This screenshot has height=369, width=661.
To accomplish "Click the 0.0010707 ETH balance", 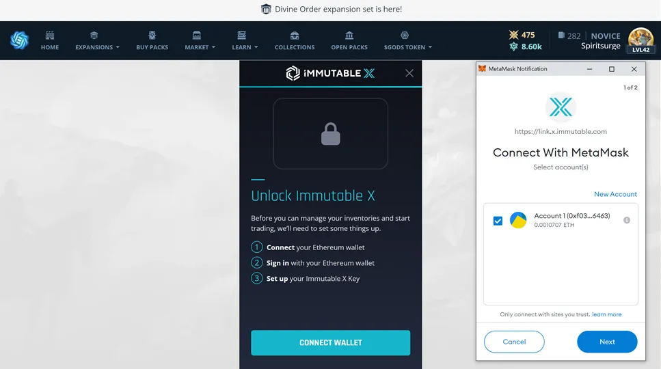I will pyautogui.click(x=554, y=225).
